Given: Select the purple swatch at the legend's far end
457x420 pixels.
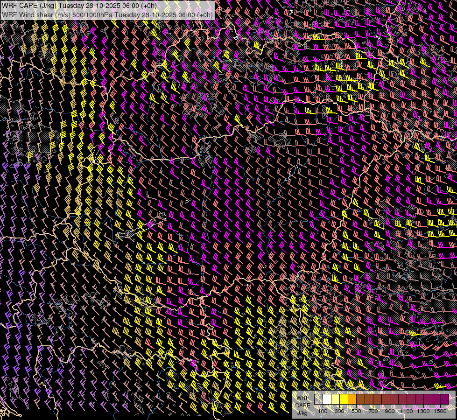Looking at the screenshot, I should click(445, 399).
